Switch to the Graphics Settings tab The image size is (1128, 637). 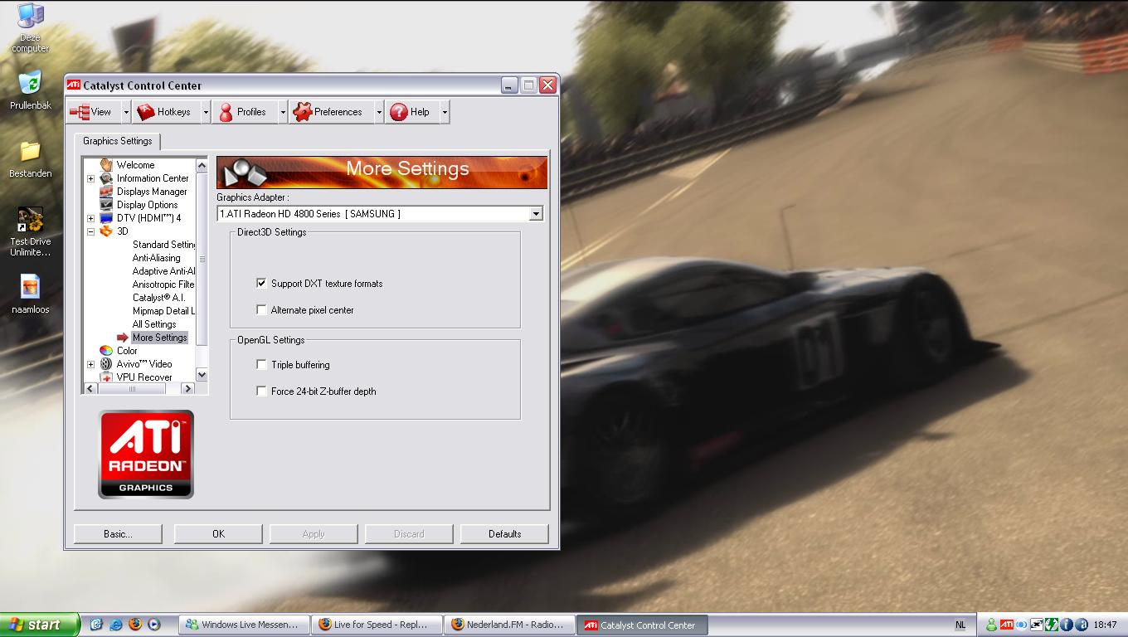coord(118,141)
